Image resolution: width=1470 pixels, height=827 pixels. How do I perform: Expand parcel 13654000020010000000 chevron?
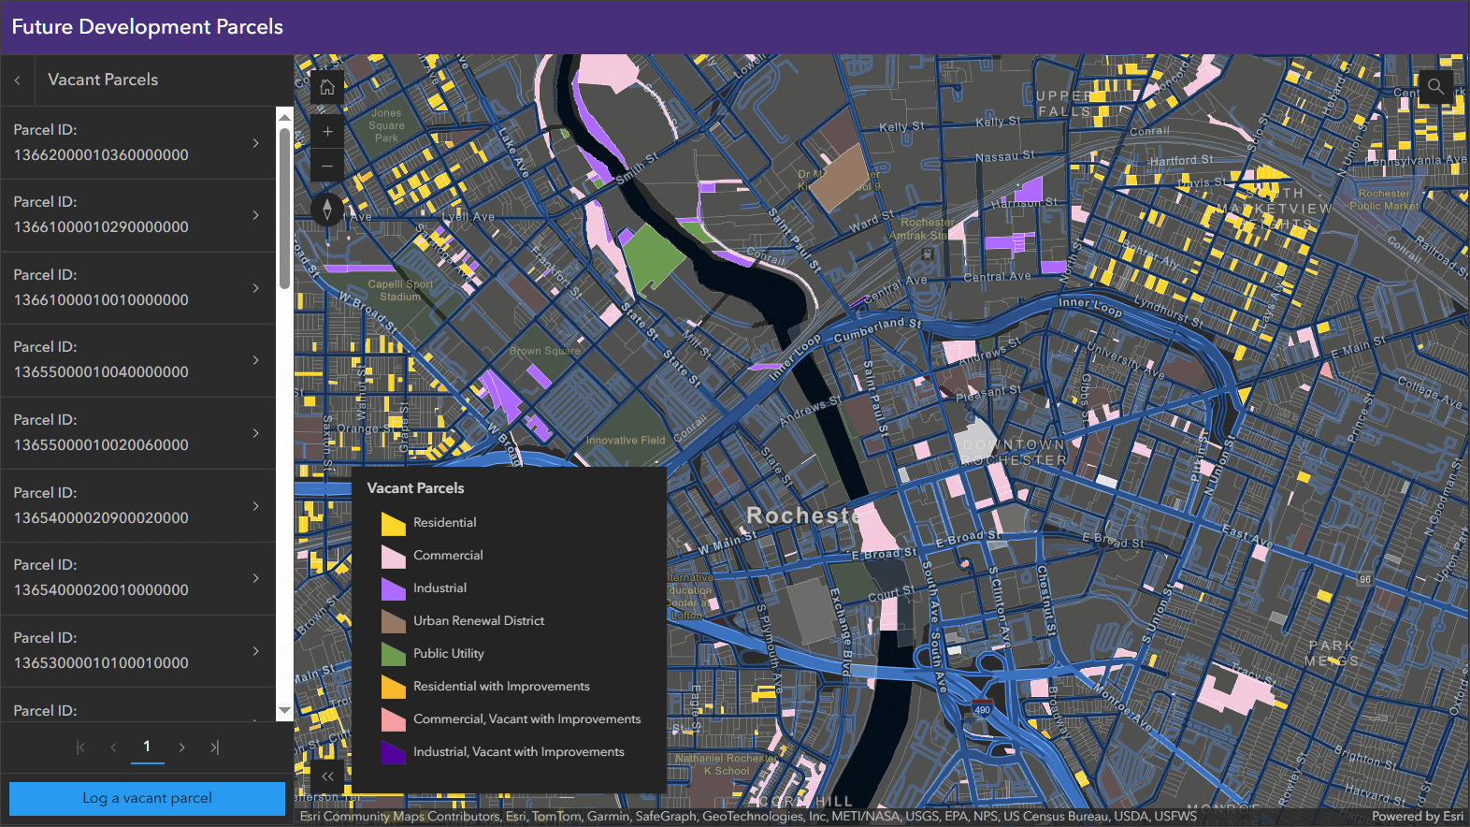click(x=255, y=578)
